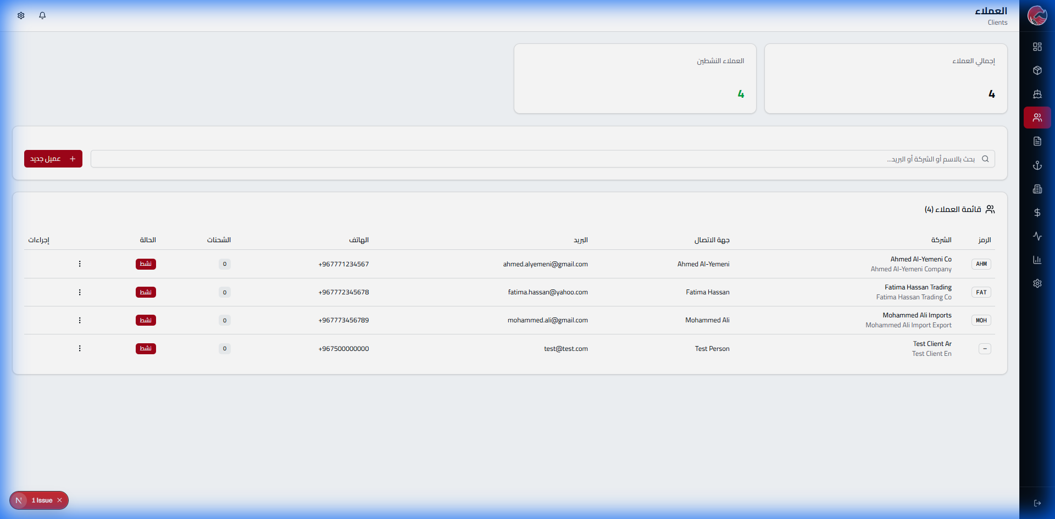
Task: Click the package box sidebar icon
Action: [x=1037, y=70]
